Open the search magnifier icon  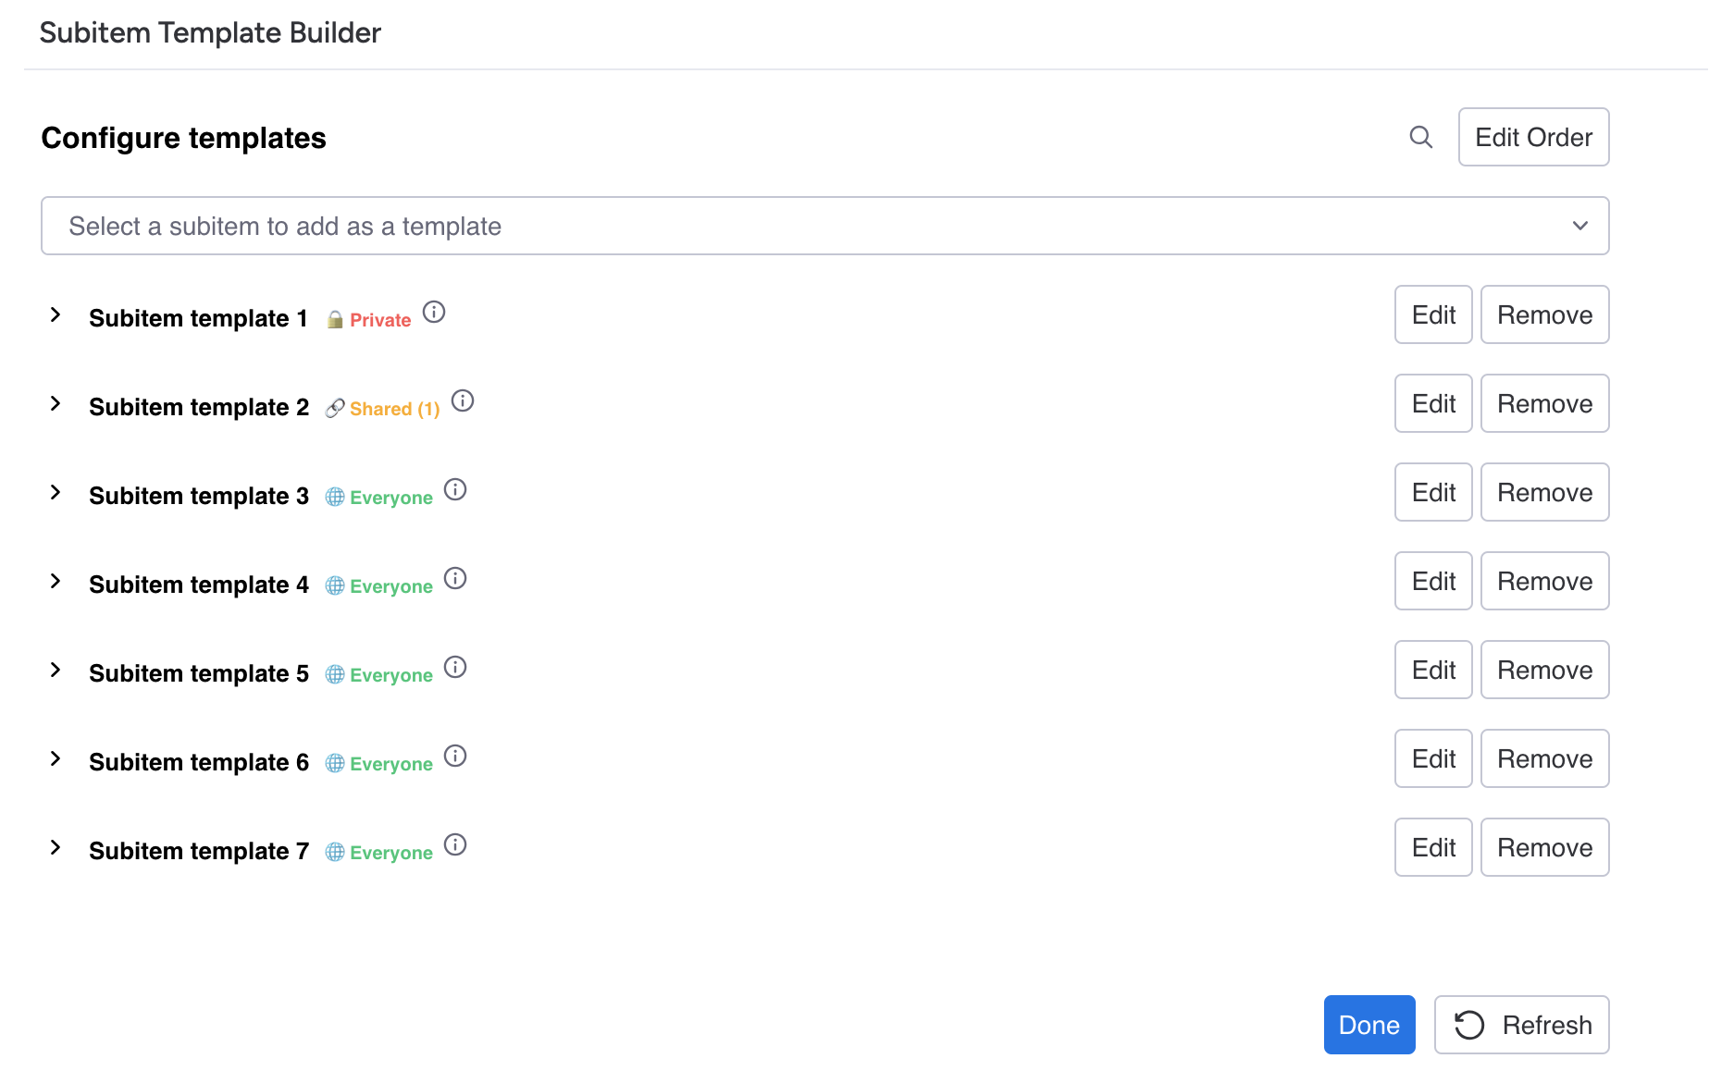pos(1421,137)
